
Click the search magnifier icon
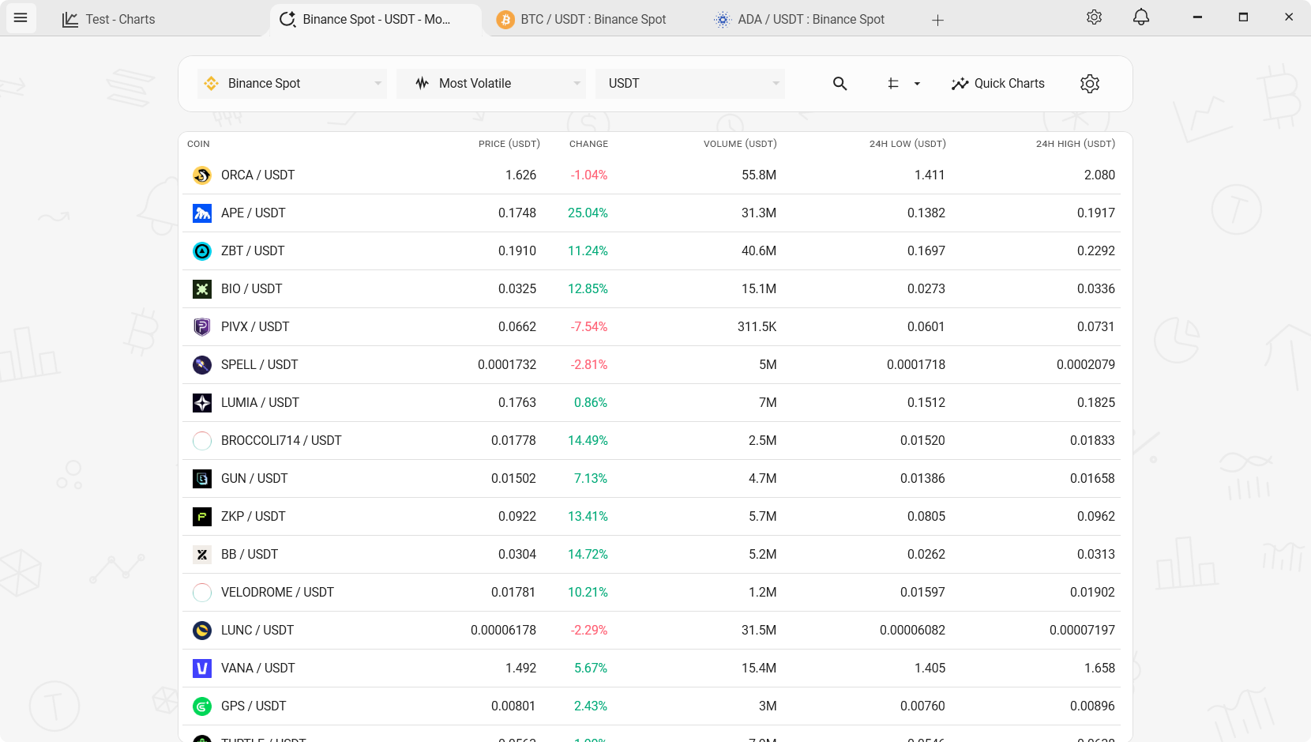point(840,84)
